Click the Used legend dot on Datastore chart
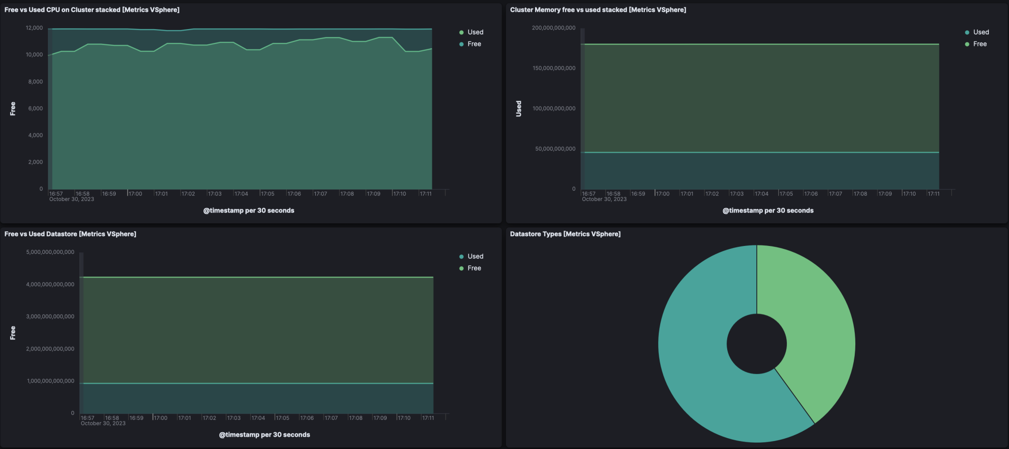Screen dimensions: 1009x449 [461, 256]
